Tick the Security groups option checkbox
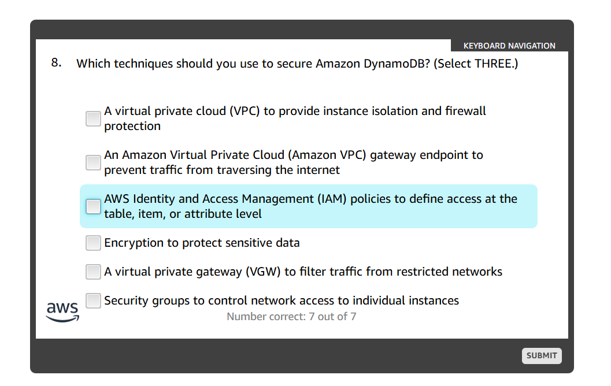The image size is (611, 386). [x=93, y=300]
